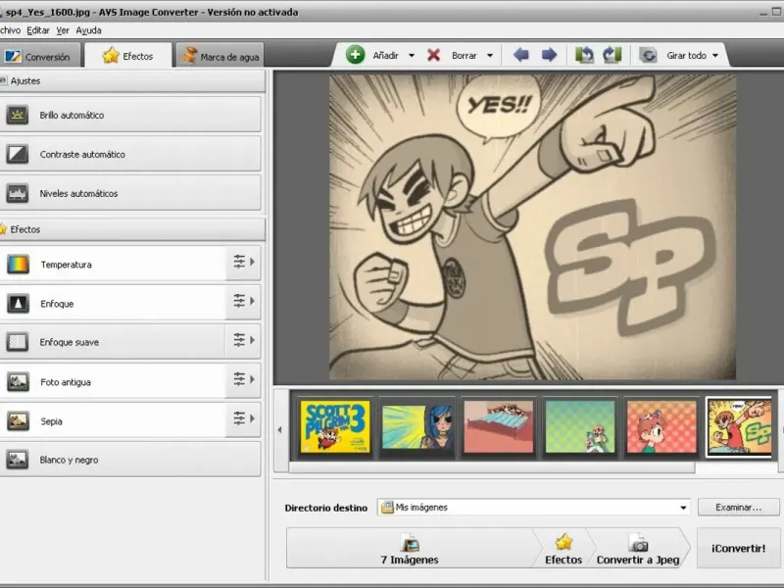Click the Sepia effect icon
Screen dimensions: 784x588
[x=18, y=421]
